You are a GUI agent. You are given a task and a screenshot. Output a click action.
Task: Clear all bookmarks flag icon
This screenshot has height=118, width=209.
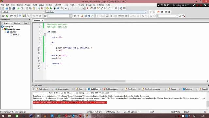tap(169, 12)
